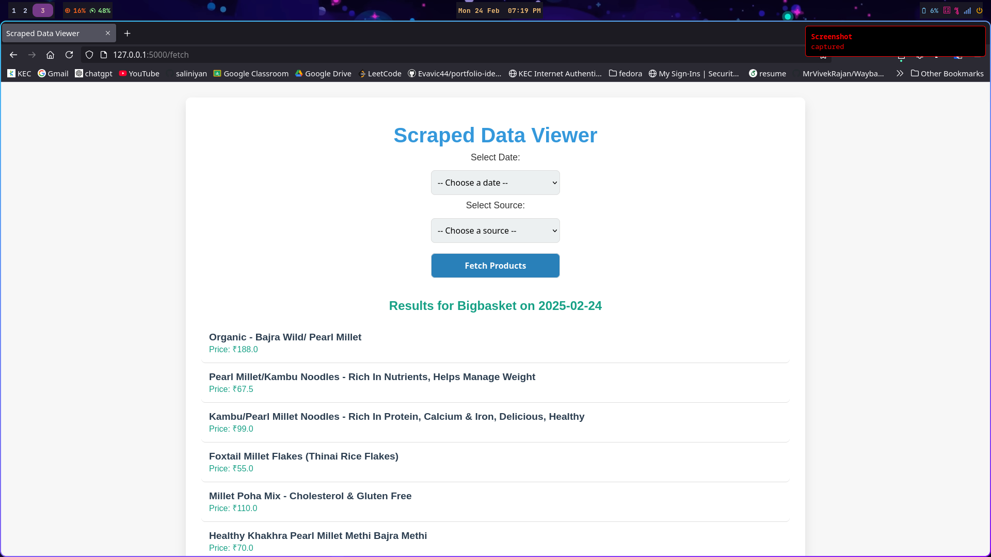Click the battery 6% indicator
The width and height of the screenshot is (991, 557).
click(930, 10)
